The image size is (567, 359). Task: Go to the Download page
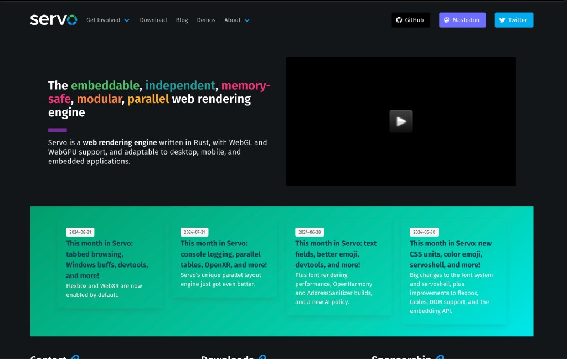(x=153, y=20)
